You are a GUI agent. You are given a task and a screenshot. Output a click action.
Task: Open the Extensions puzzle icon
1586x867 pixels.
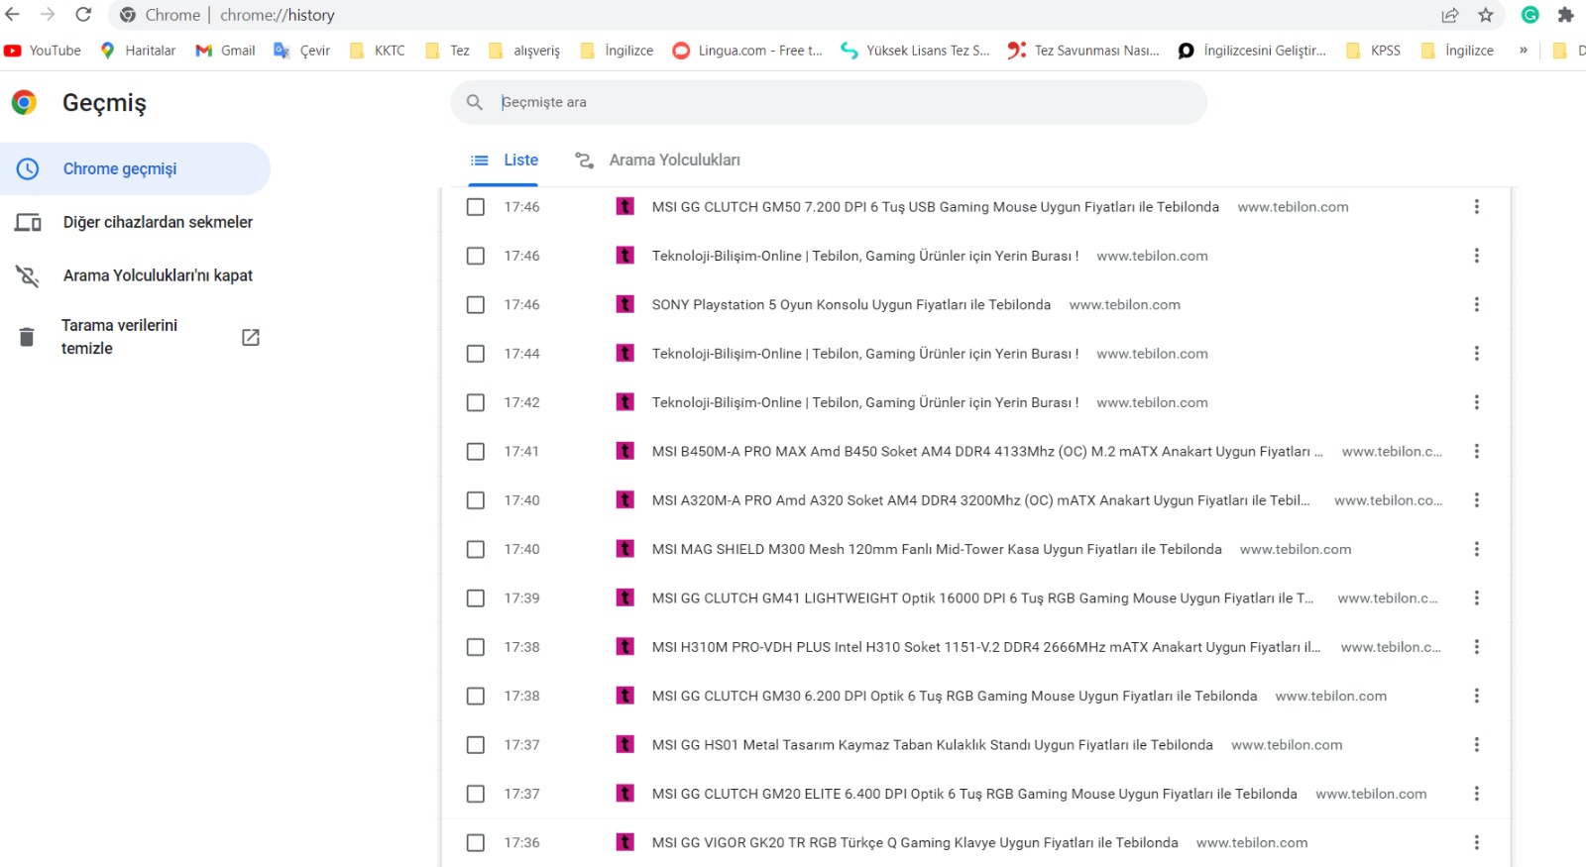click(x=1566, y=15)
